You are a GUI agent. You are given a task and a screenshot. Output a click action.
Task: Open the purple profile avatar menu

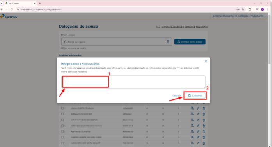tap(263, 9)
